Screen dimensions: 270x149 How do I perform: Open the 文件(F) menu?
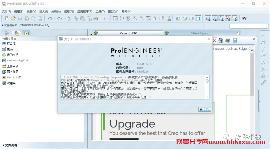tap(6, 11)
